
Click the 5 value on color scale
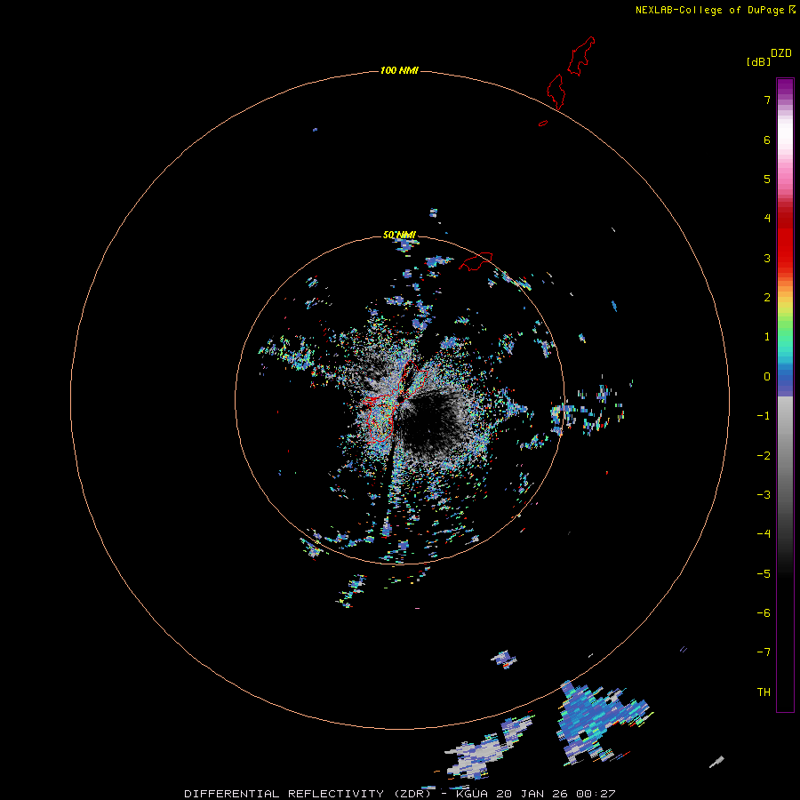coord(767,179)
